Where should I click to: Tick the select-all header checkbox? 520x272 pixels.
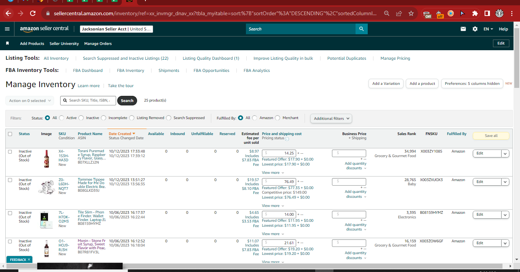point(10,134)
